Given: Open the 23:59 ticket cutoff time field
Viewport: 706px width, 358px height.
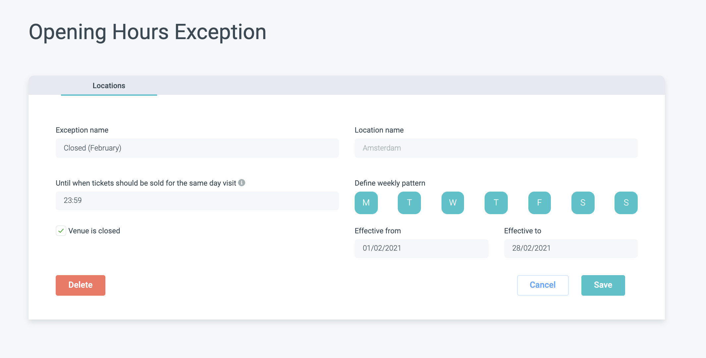Looking at the screenshot, I should (197, 201).
